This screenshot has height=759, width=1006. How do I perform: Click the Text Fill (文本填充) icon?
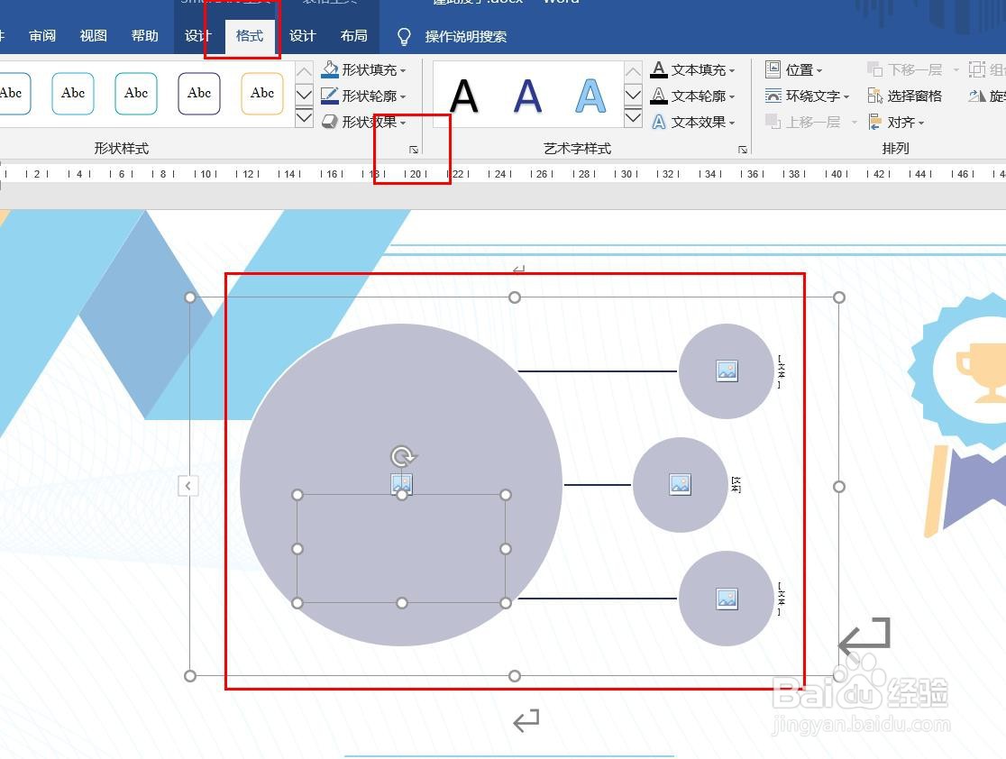(x=660, y=69)
